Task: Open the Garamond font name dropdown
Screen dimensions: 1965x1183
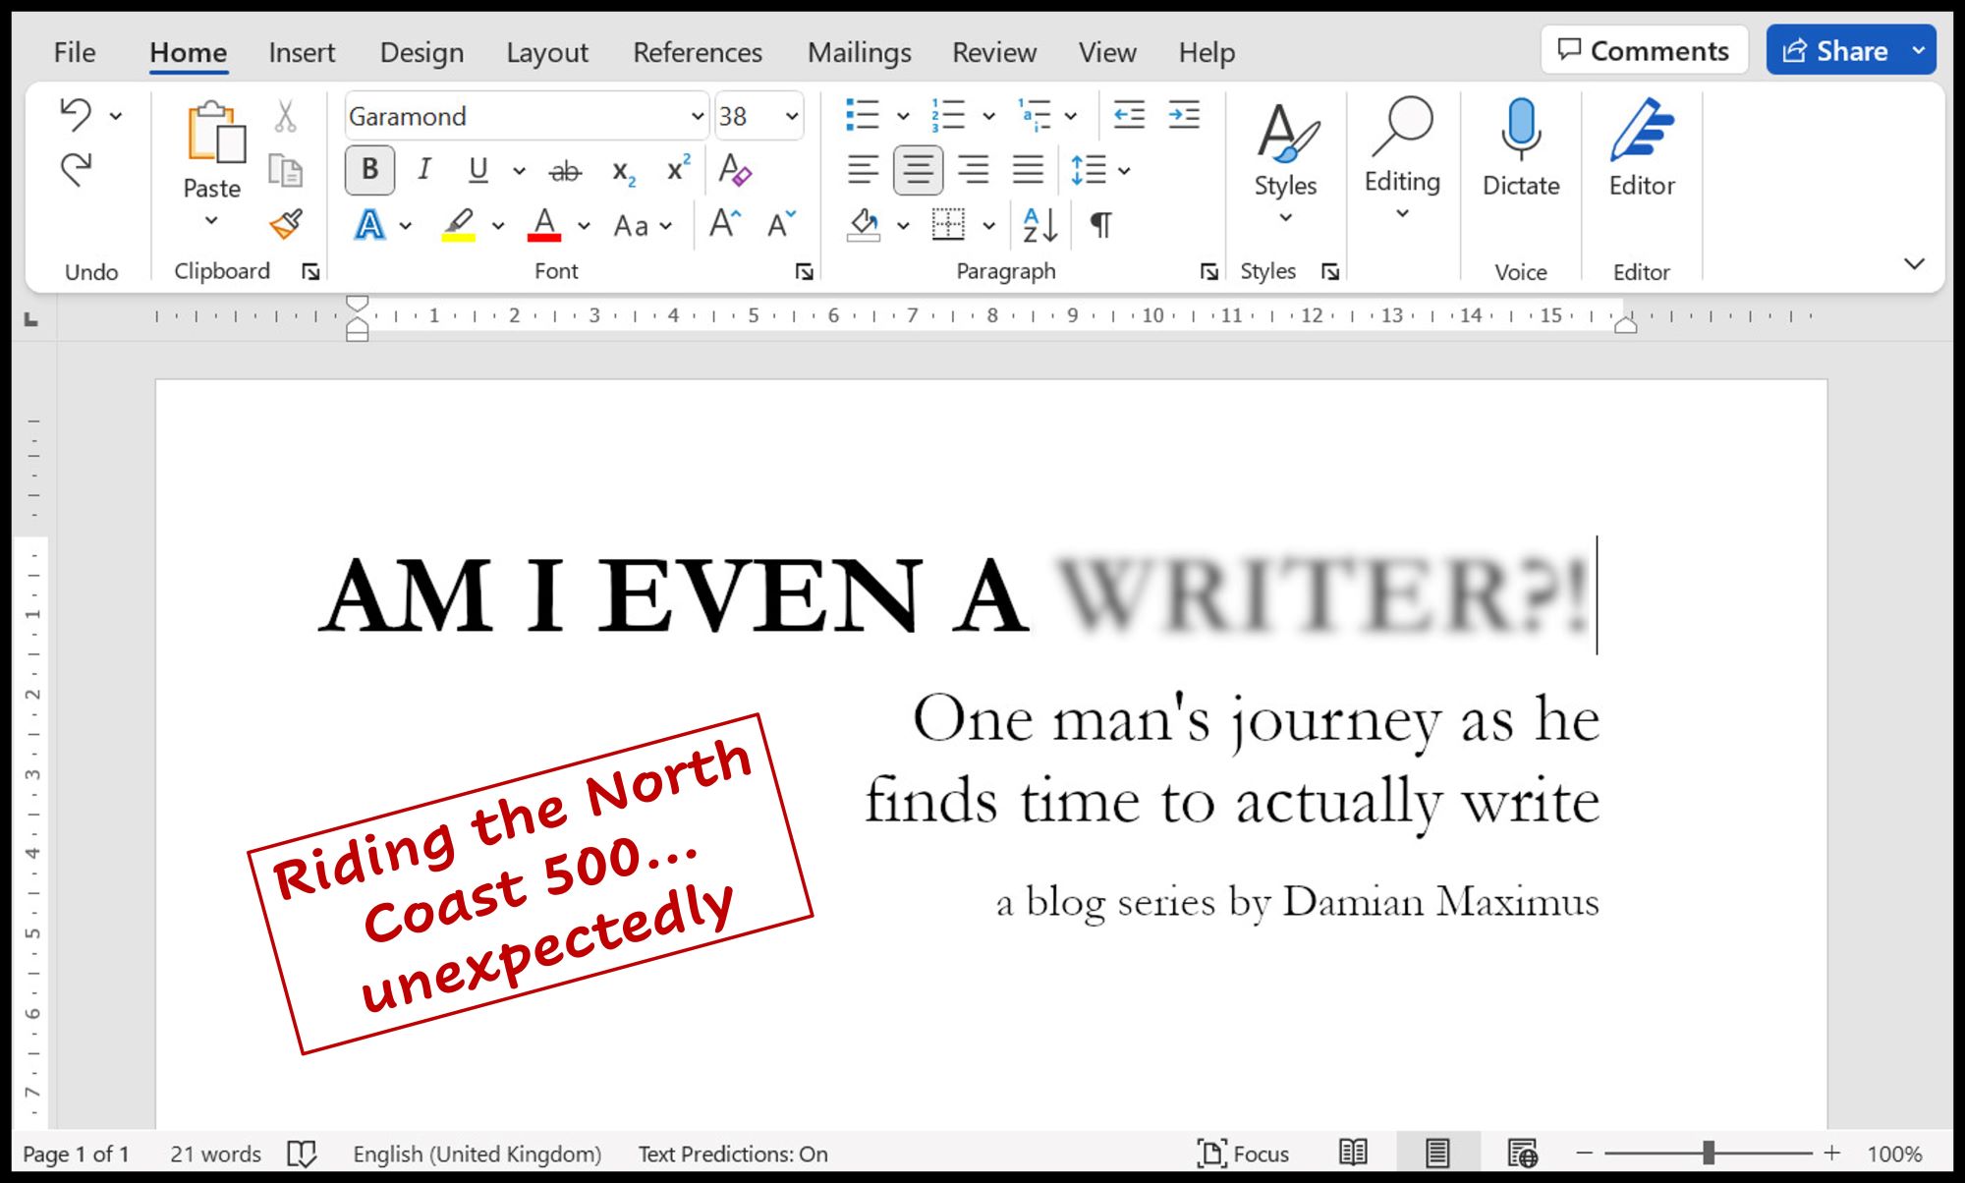Action: pos(697,116)
